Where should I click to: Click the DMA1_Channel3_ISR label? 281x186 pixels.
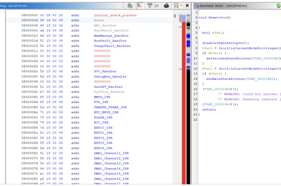[111, 163]
